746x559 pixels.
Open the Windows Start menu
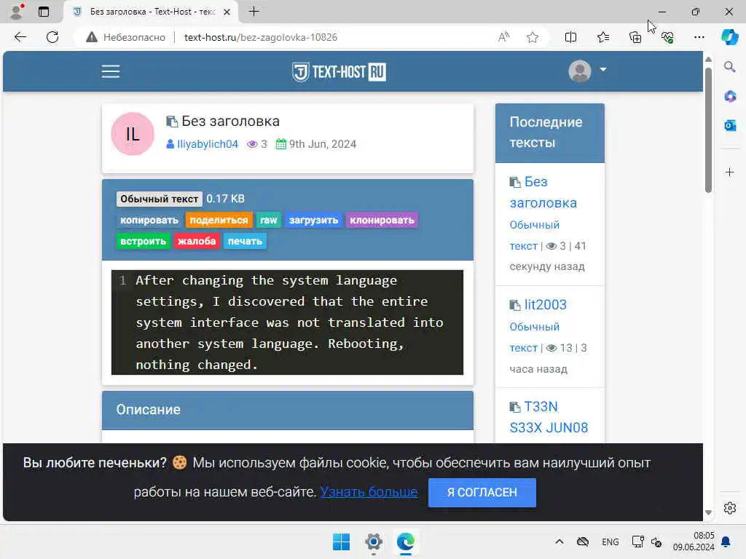pos(341,542)
